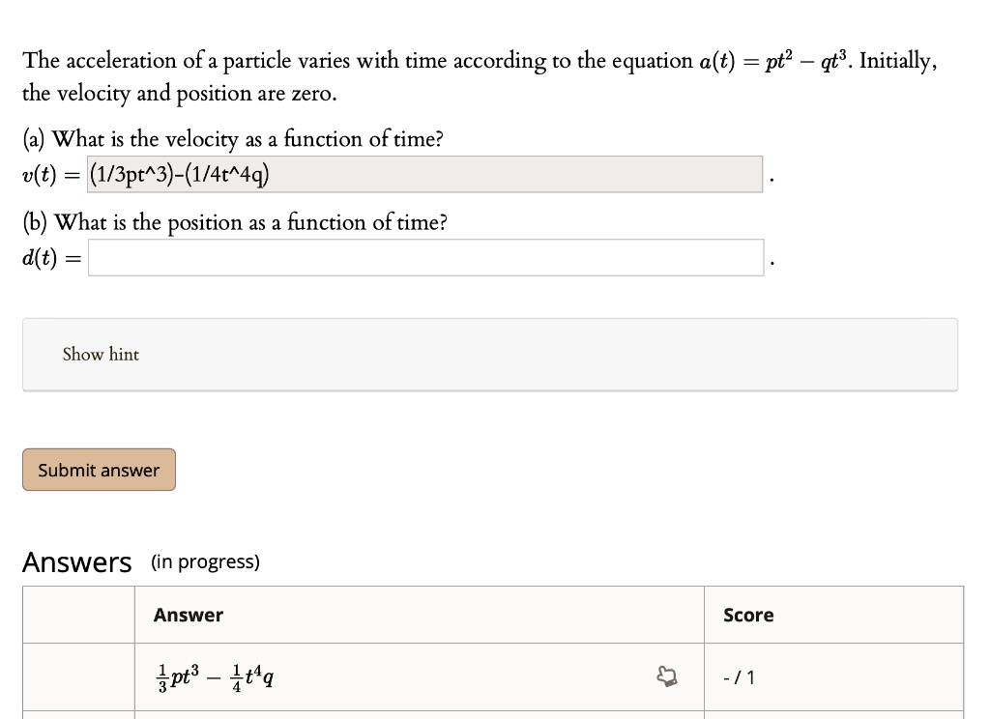Select the Answer column header
The width and height of the screenshot is (990, 719).
coord(189,615)
